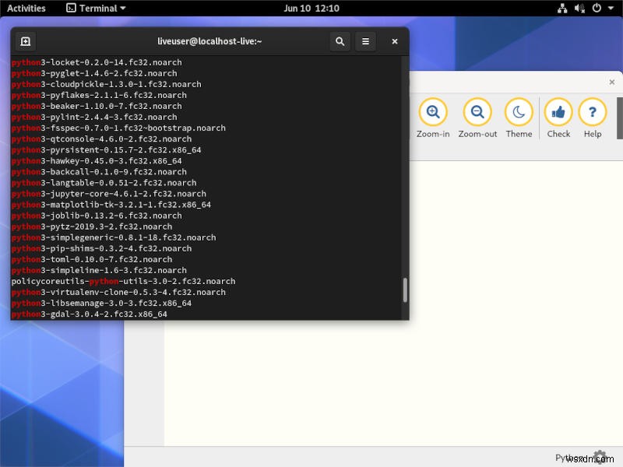Dismiss the viewer window with its close button
The height and width of the screenshot is (467, 623).
pos(612,82)
